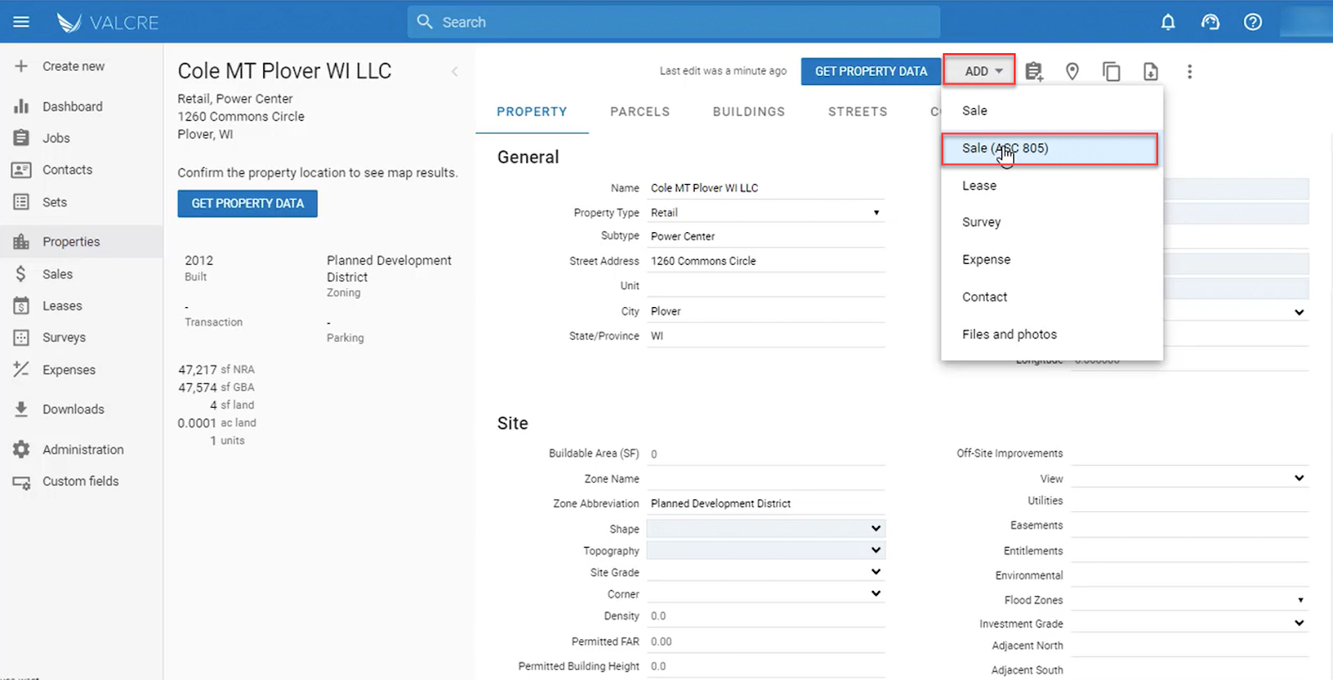Click the Density field

(x=766, y=617)
